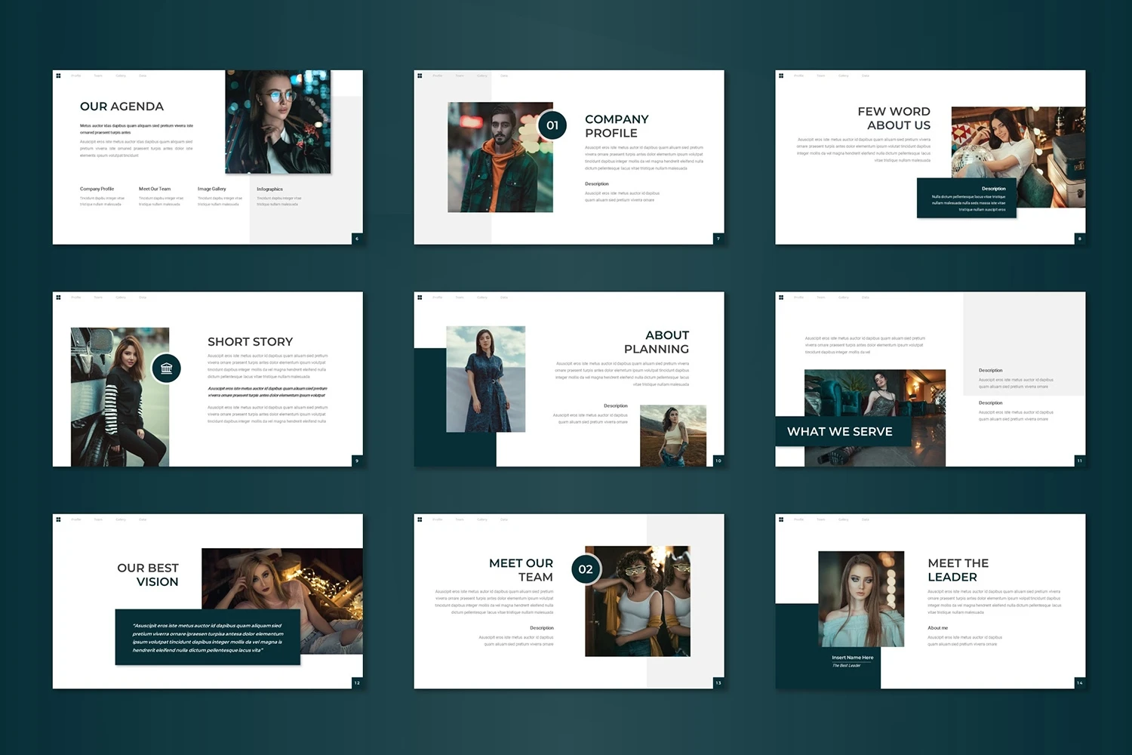Image resolution: width=1132 pixels, height=755 pixels.
Task: Click page number 12 badge on Our Best Vision slide
Action: (357, 683)
